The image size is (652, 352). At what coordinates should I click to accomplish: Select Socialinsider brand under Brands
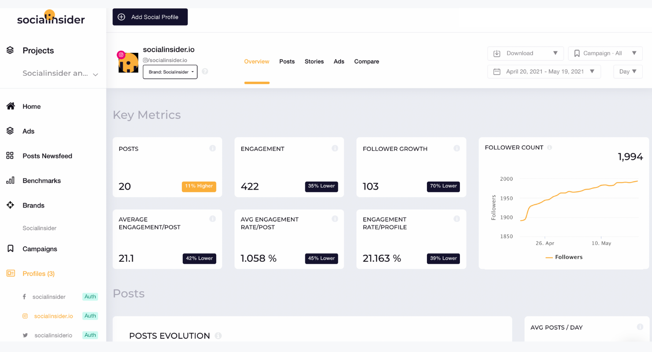click(40, 228)
